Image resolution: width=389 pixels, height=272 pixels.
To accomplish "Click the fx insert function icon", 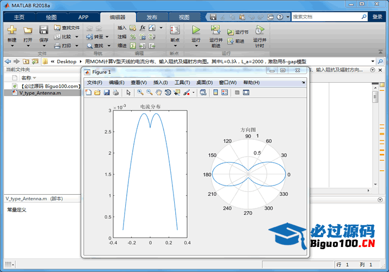I will click(x=143, y=28).
